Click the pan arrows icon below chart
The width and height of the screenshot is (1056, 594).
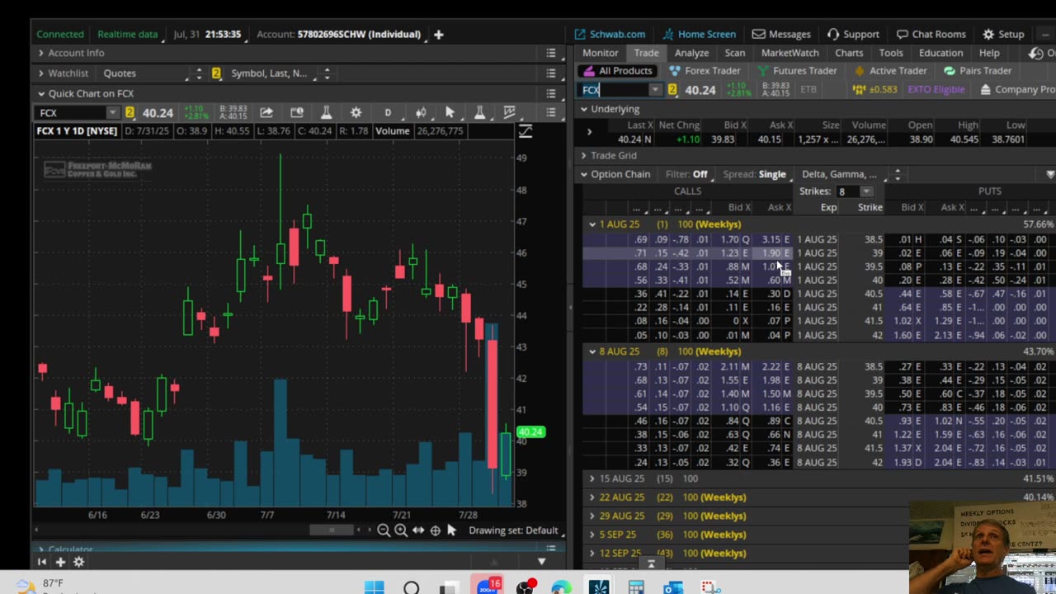[418, 530]
